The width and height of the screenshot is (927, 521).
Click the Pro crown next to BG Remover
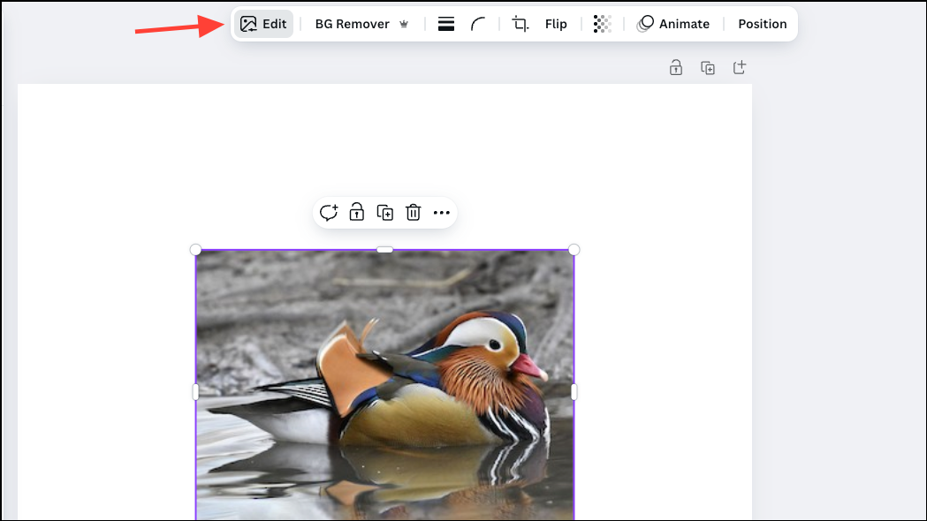403,23
